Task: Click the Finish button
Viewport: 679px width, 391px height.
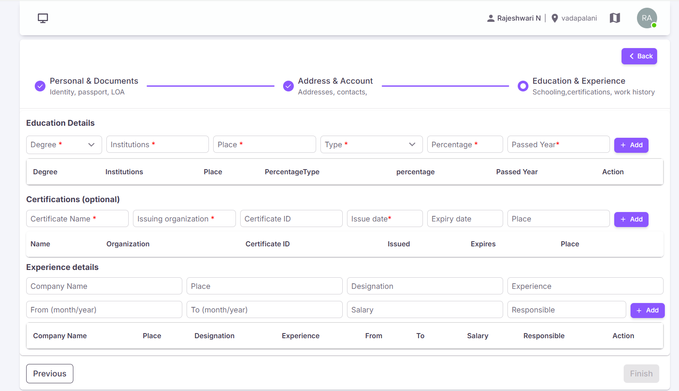Action: (641, 373)
